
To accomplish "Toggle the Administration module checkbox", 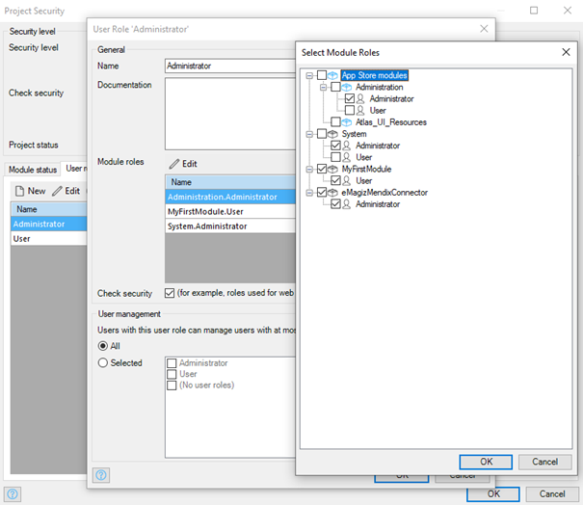I will pos(335,88).
